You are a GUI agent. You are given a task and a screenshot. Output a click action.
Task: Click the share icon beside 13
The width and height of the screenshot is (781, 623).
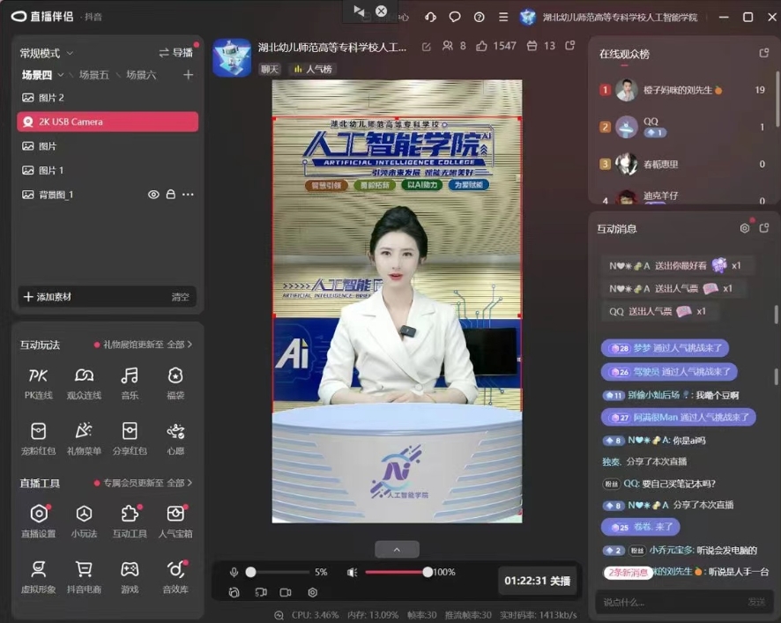point(570,46)
